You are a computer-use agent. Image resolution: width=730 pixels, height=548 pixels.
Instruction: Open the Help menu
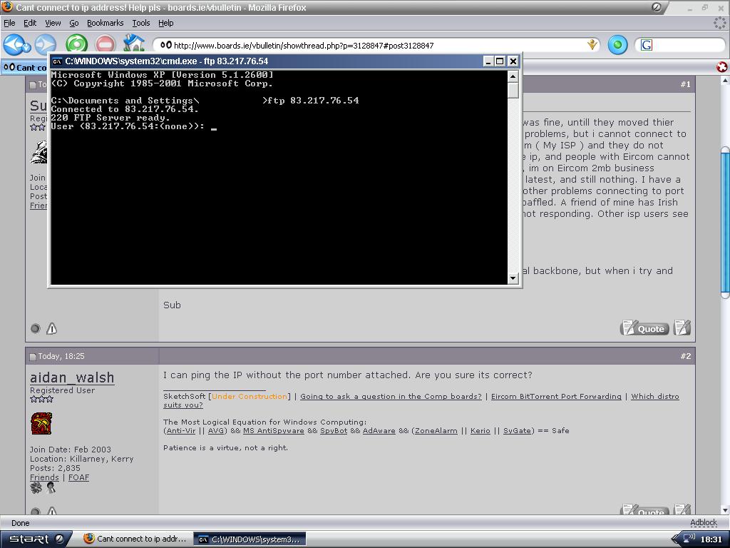point(165,23)
